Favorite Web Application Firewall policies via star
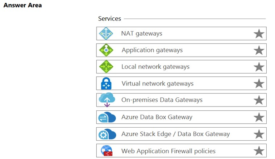The width and height of the screenshot is (275, 159). pos(259,151)
